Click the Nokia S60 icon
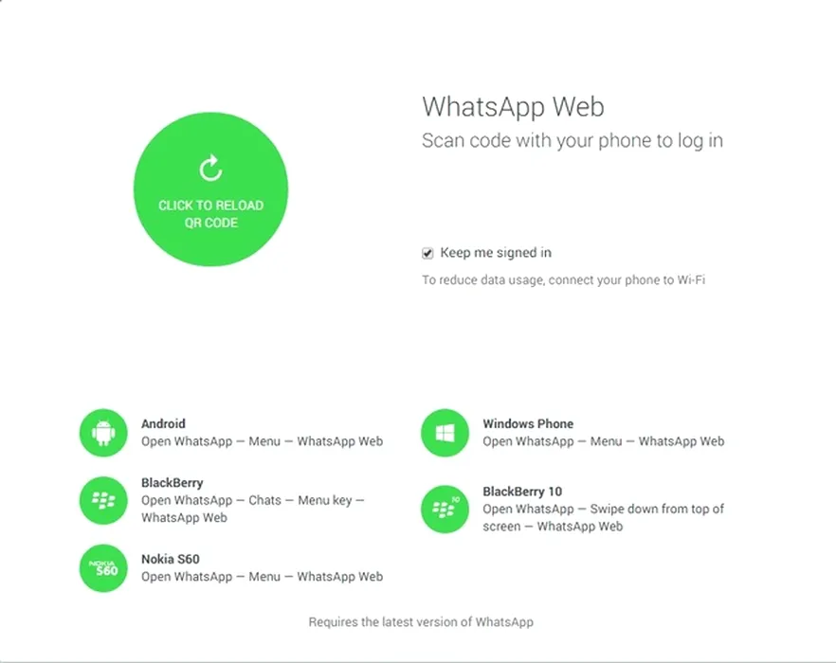 [103, 568]
